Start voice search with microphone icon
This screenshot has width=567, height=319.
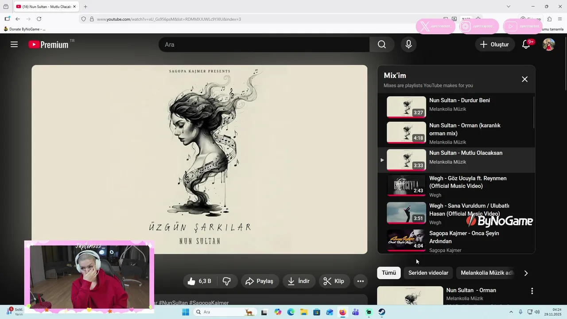(x=408, y=44)
